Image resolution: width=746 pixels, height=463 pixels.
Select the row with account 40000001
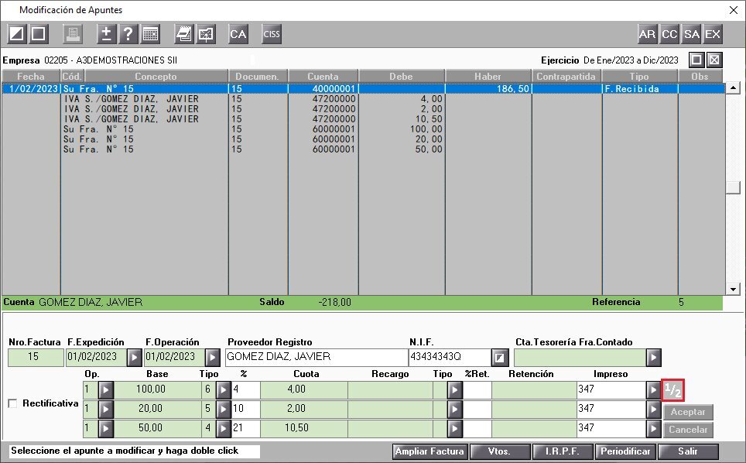pyautogui.click(x=364, y=88)
